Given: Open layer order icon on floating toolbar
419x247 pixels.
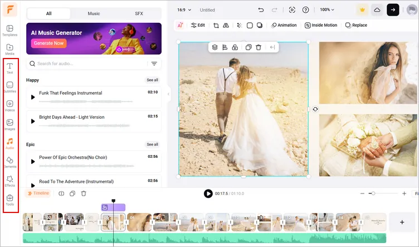Looking at the screenshot, I should (215, 47).
